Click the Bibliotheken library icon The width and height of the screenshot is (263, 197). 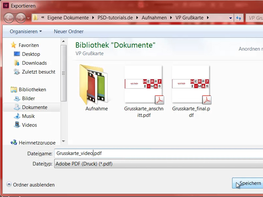tap(13, 90)
